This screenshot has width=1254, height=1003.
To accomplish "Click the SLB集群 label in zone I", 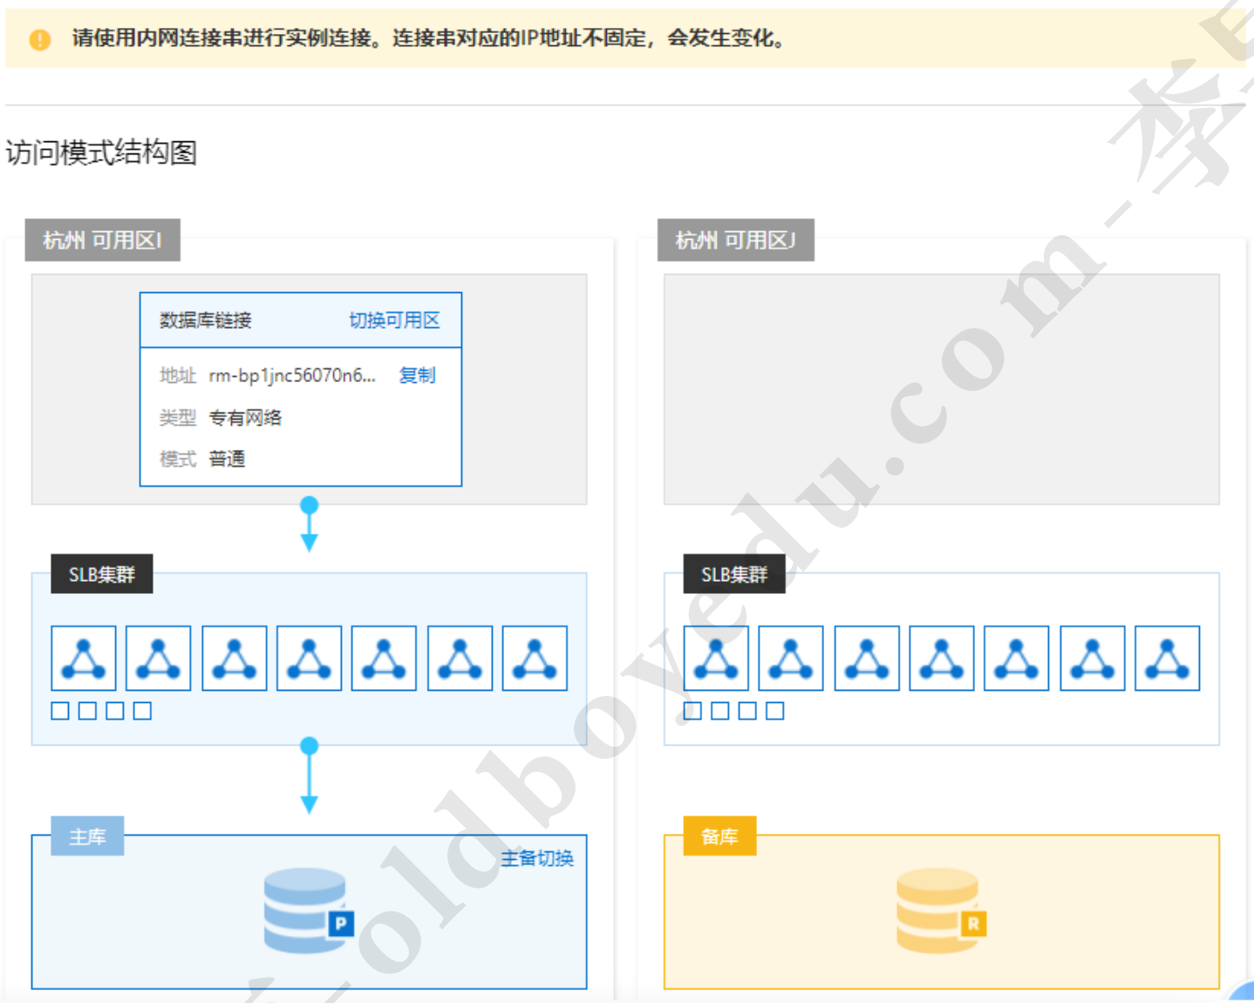I will [x=102, y=574].
